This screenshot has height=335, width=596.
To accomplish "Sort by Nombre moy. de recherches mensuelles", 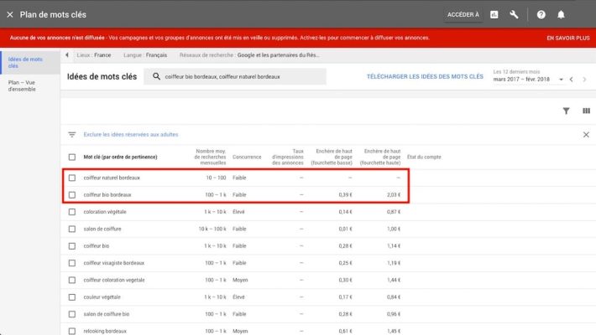I will [x=210, y=157].
